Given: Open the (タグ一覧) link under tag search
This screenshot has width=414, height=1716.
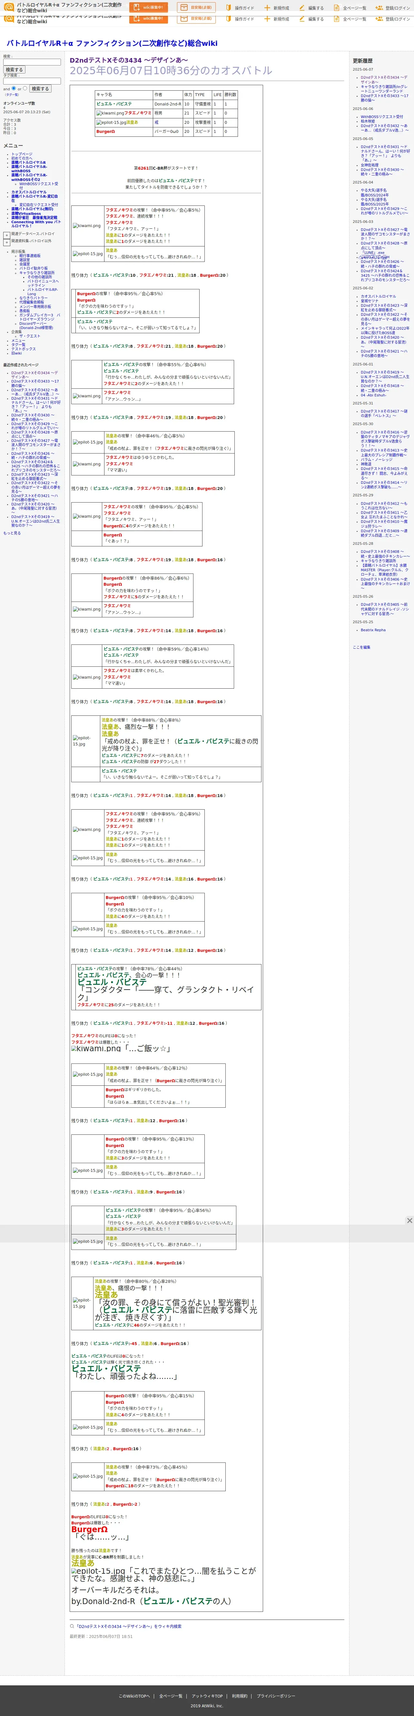Looking at the screenshot, I should click(x=12, y=95).
